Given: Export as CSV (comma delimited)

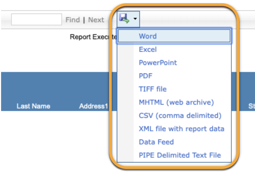Looking at the screenshot, I should (180, 116).
